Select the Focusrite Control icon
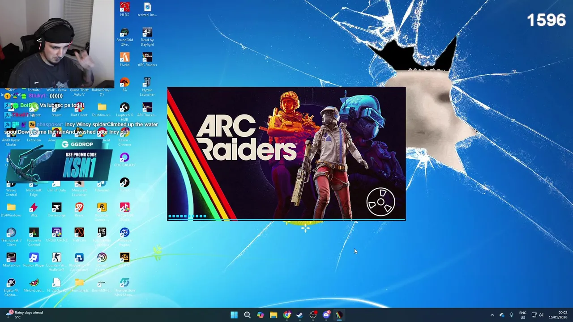 click(34, 237)
